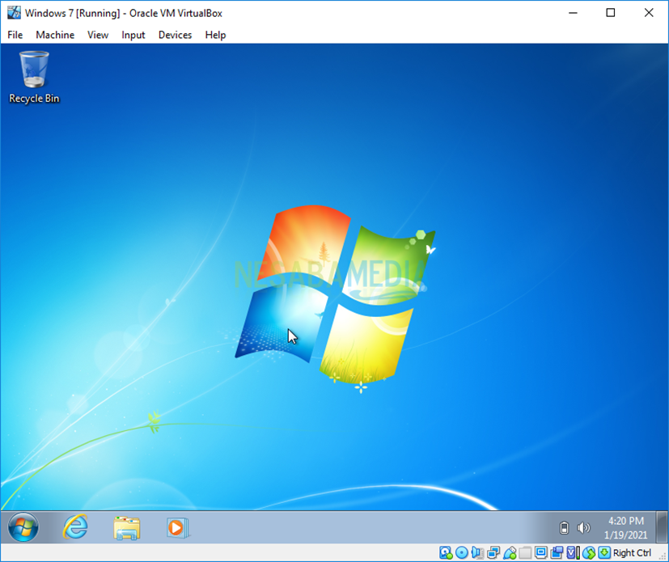The width and height of the screenshot is (669, 562).
Task: Click the guest taskbar clock showing 4:20 PM
Action: 625,528
